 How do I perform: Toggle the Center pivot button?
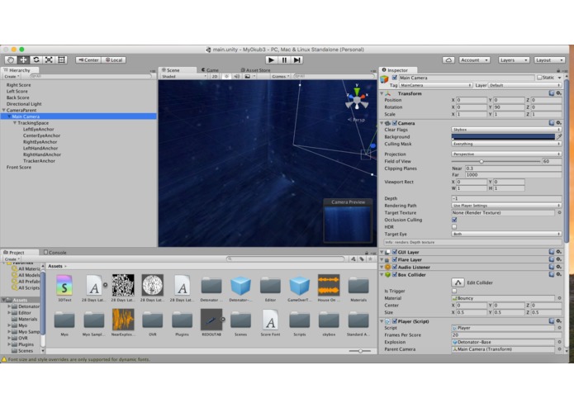pos(88,60)
